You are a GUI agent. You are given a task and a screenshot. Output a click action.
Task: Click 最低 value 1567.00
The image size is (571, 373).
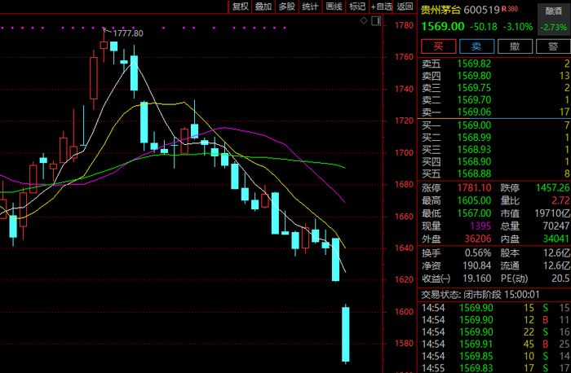(x=474, y=213)
